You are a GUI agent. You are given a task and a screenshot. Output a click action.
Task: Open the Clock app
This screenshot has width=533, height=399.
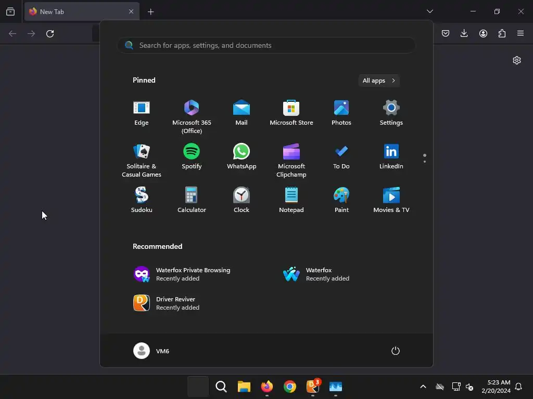[x=242, y=201]
